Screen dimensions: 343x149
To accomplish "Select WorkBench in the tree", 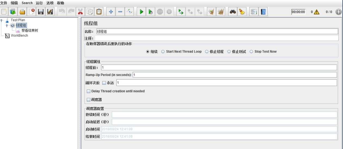I will coord(19,36).
